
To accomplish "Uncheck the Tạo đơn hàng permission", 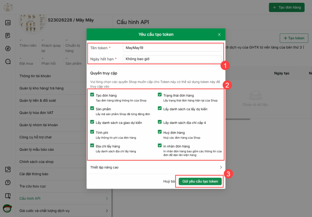I will point(92,95).
